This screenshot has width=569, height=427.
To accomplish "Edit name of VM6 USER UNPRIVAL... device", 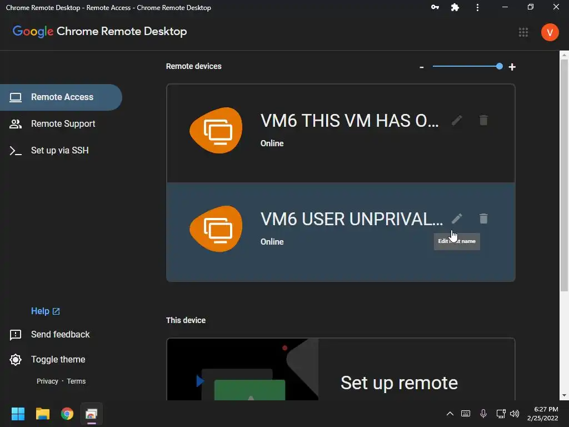I will pos(457,219).
